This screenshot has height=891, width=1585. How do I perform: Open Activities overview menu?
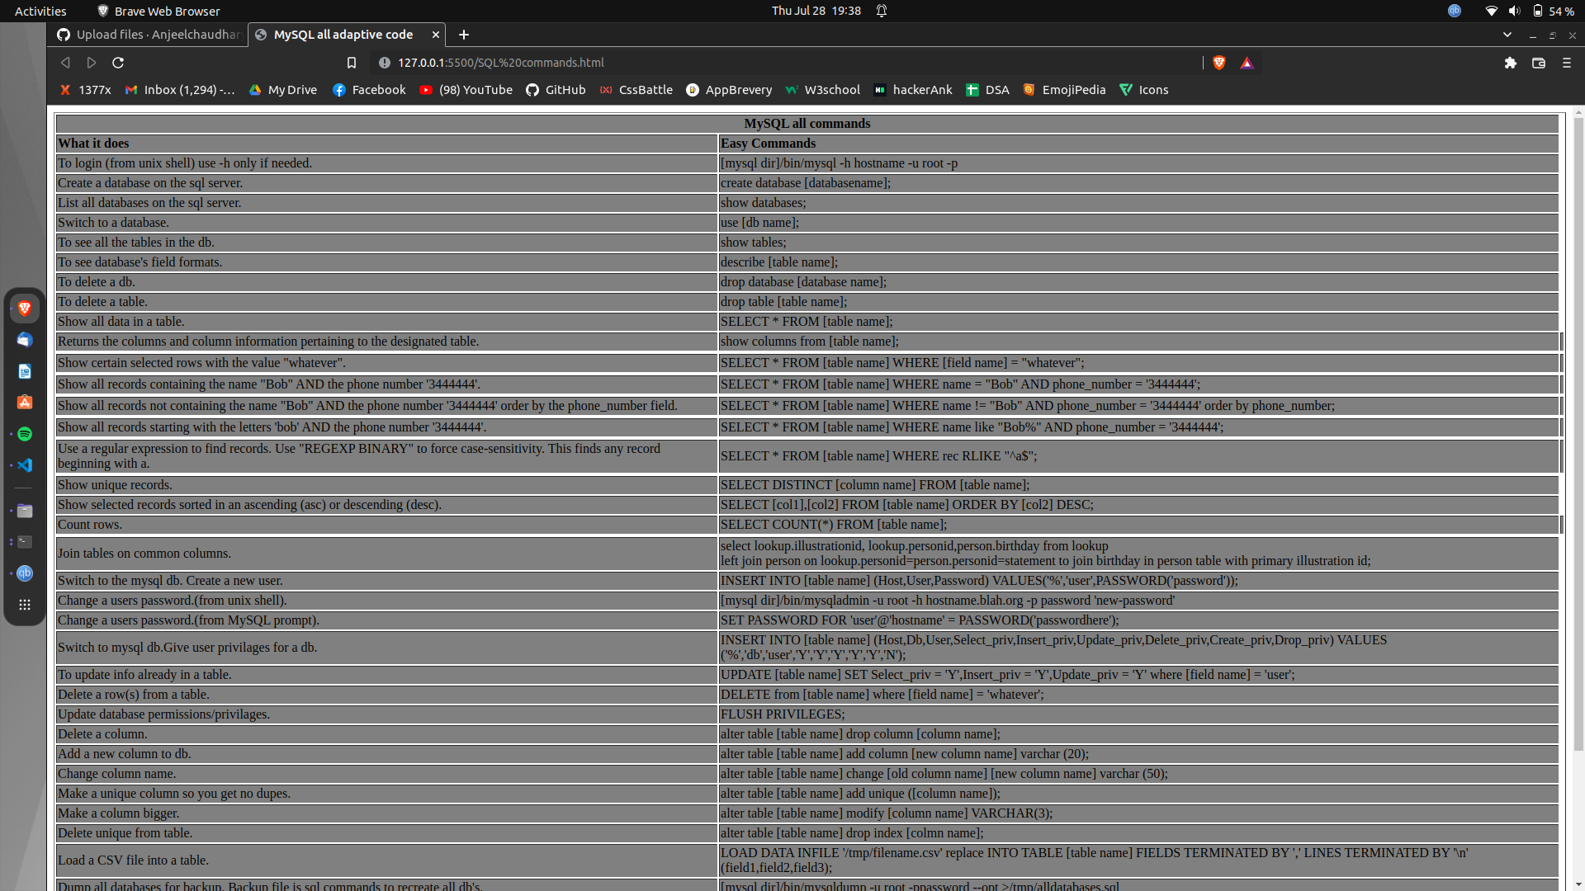40,11
